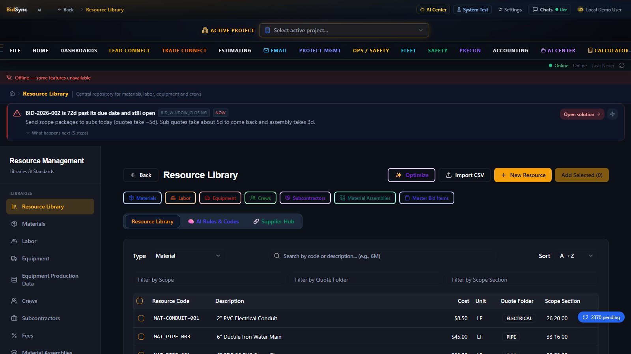The width and height of the screenshot is (631, 354).
Task: Click the Material Assemblies filter chip
Action: pyautogui.click(x=365, y=198)
